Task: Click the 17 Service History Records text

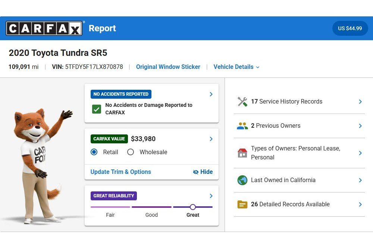Action: pos(286,101)
